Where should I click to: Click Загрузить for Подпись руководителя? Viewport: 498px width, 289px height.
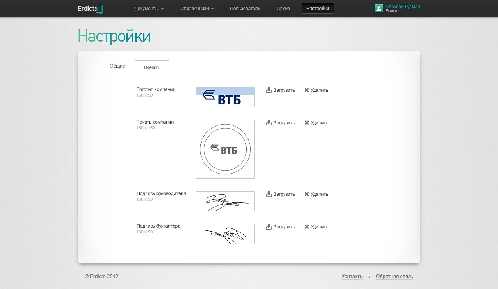[x=284, y=194]
